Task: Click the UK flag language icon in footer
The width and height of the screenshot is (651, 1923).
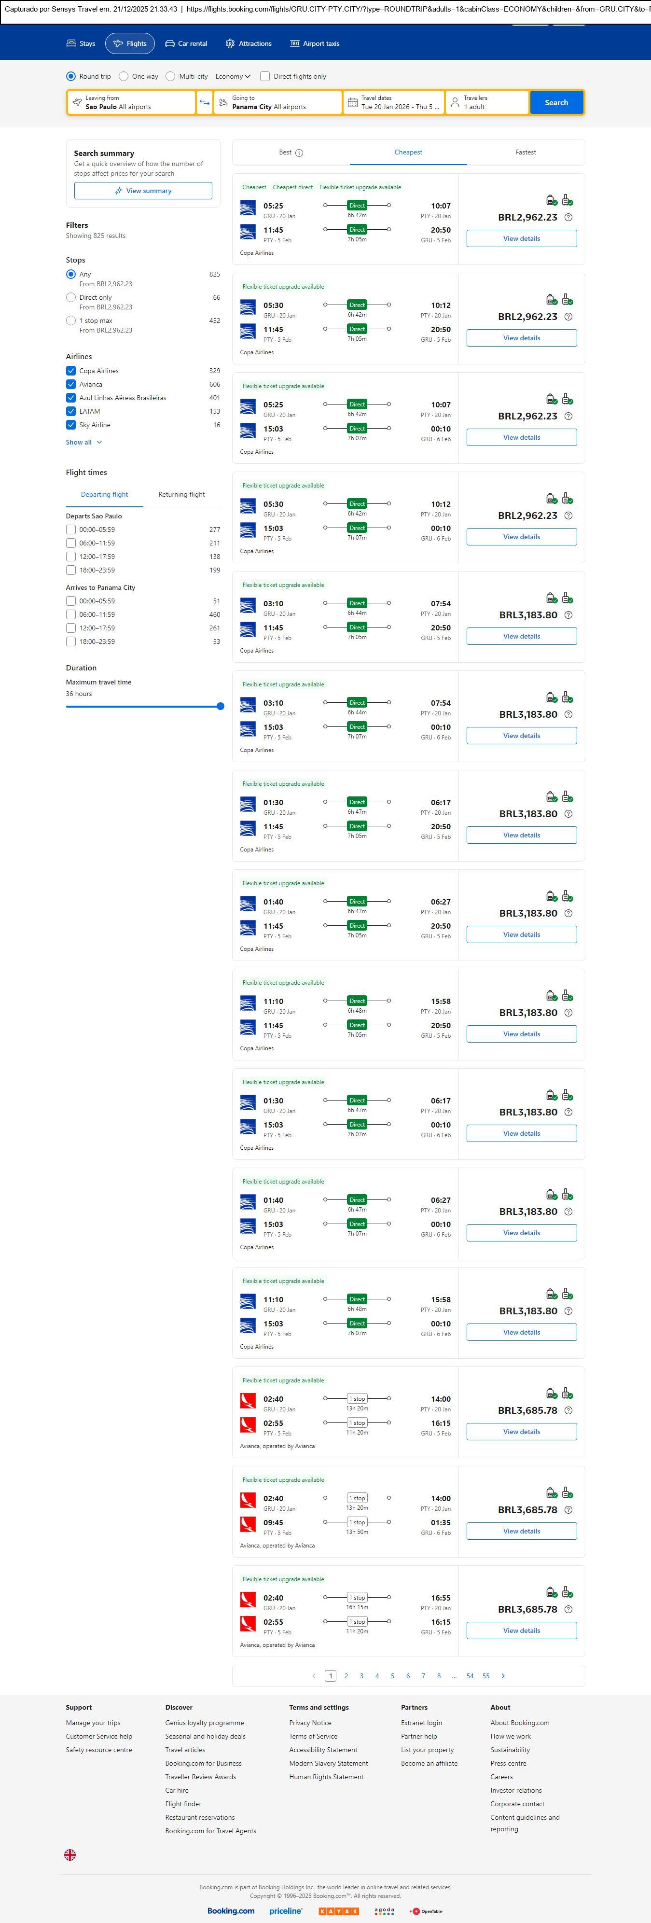Action: click(70, 1854)
